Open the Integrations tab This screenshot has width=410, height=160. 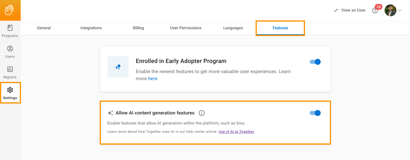click(91, 28)
